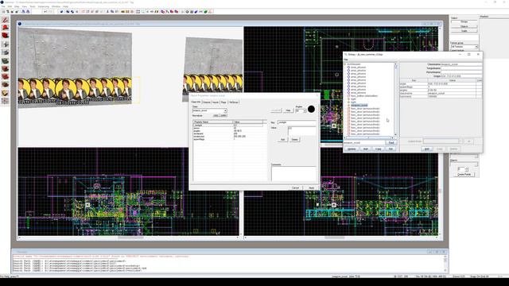Click the entity tree vertical scrollbar
This screenshot has height=286, width=509.
pos(395,99)
